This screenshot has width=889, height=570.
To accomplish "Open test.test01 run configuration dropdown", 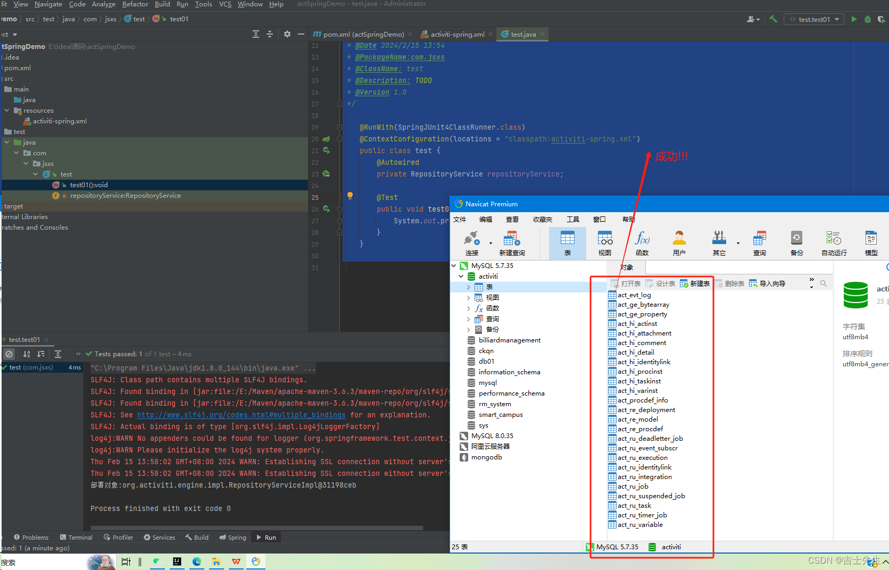I will [814, 19].
